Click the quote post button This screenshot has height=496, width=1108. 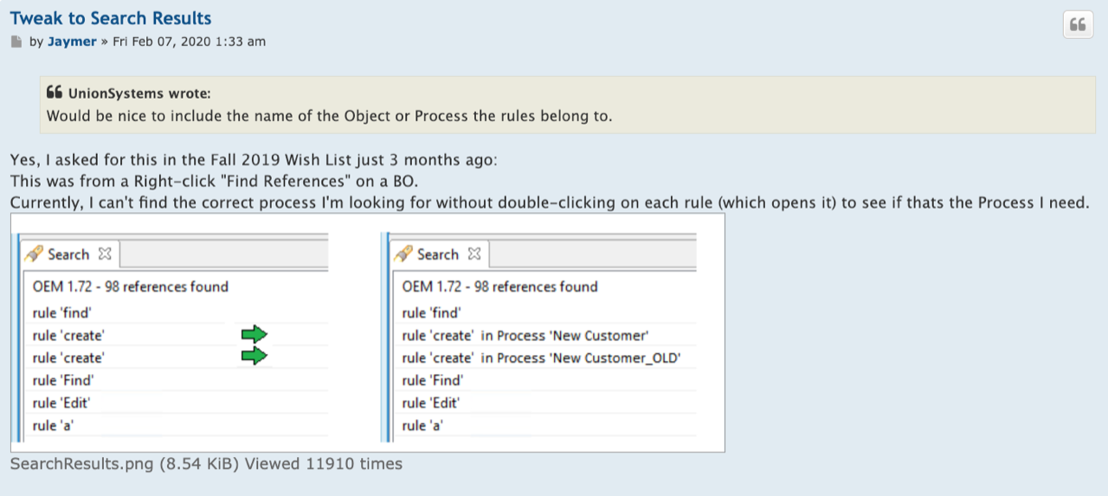point(1078,24)
